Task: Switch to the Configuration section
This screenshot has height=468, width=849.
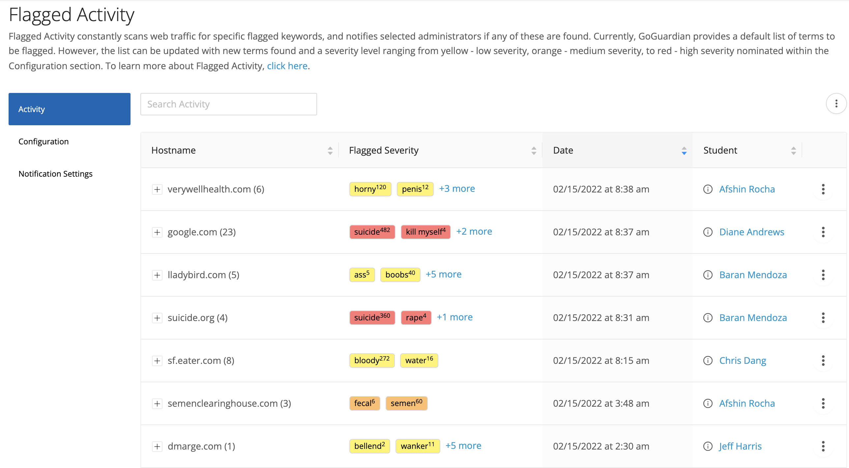Action: click(x=44, y=141)
